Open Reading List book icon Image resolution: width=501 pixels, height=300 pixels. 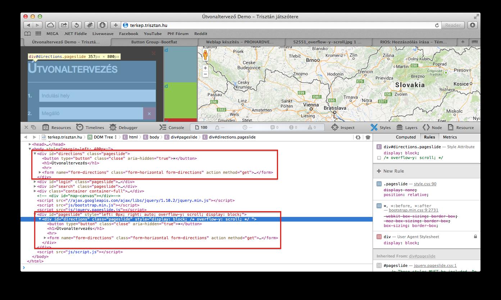(28, 34)
